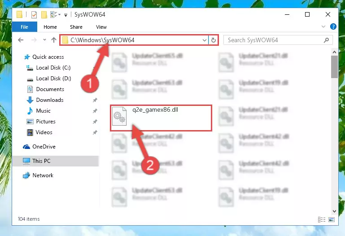Click the q2e_gamex86.dll file icon
Screen dimensions: 345x236
click(119, 116)
